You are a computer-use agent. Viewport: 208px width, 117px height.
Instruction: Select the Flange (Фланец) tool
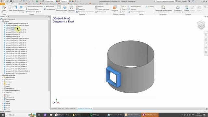click(x=15, y=8)
